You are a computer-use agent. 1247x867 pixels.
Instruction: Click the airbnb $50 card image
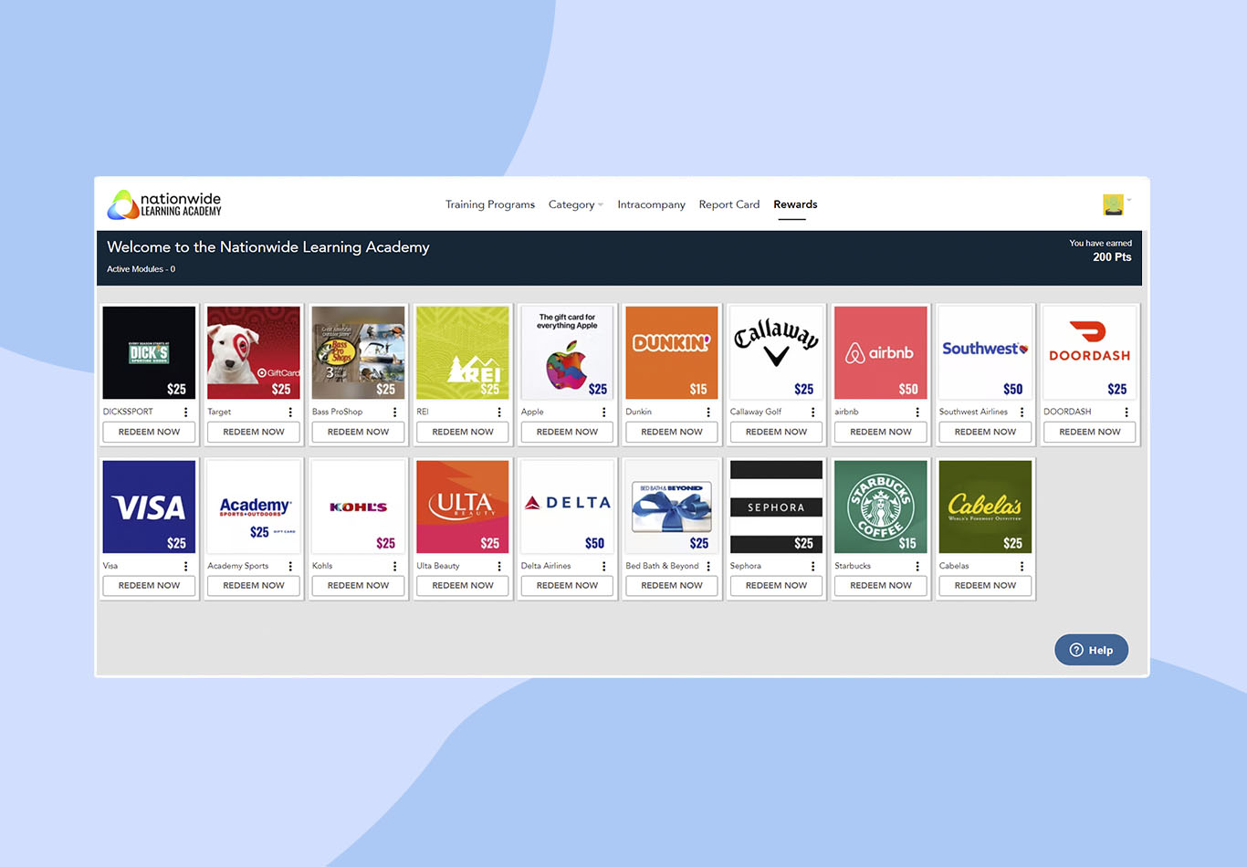[x=881, y=352]
